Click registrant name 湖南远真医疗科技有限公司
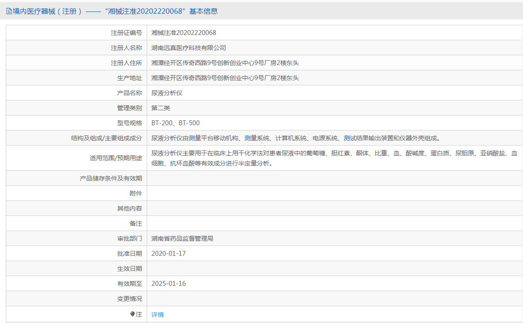 [188, 48]
